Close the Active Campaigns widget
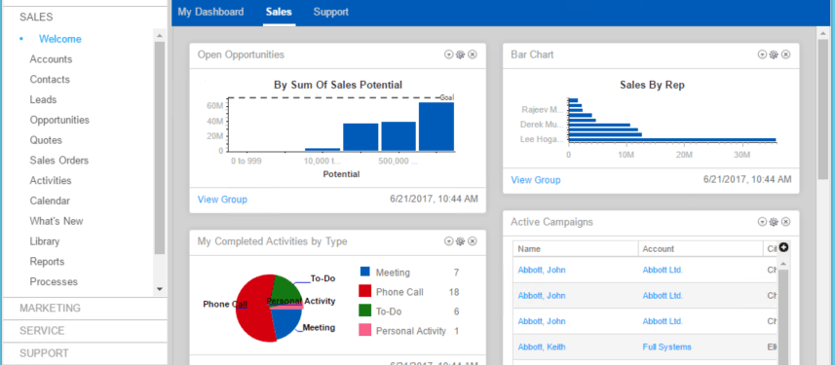835x365 pixels. [785, 222]
